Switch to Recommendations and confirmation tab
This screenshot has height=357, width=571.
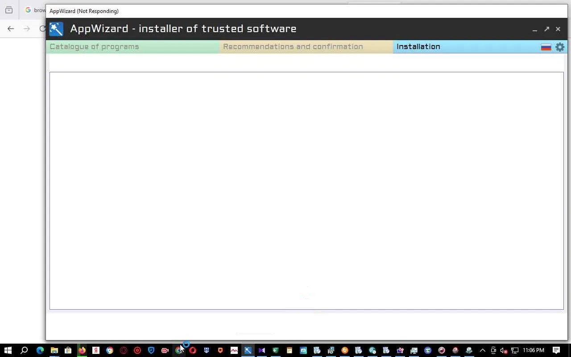point(306,46)
